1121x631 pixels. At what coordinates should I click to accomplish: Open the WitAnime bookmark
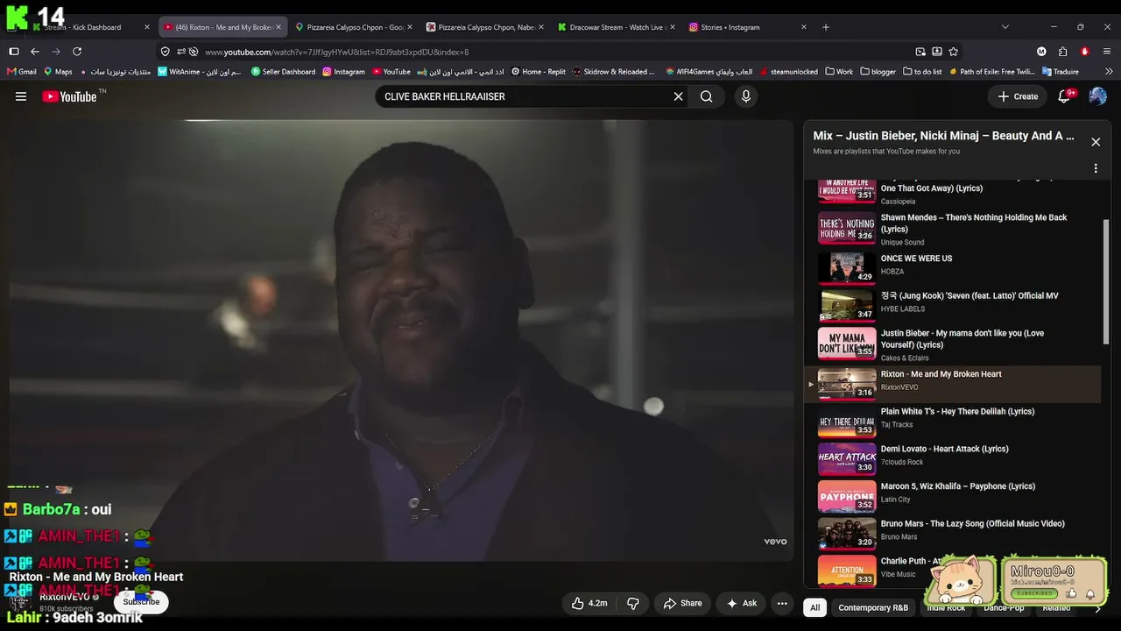point(199,72)
